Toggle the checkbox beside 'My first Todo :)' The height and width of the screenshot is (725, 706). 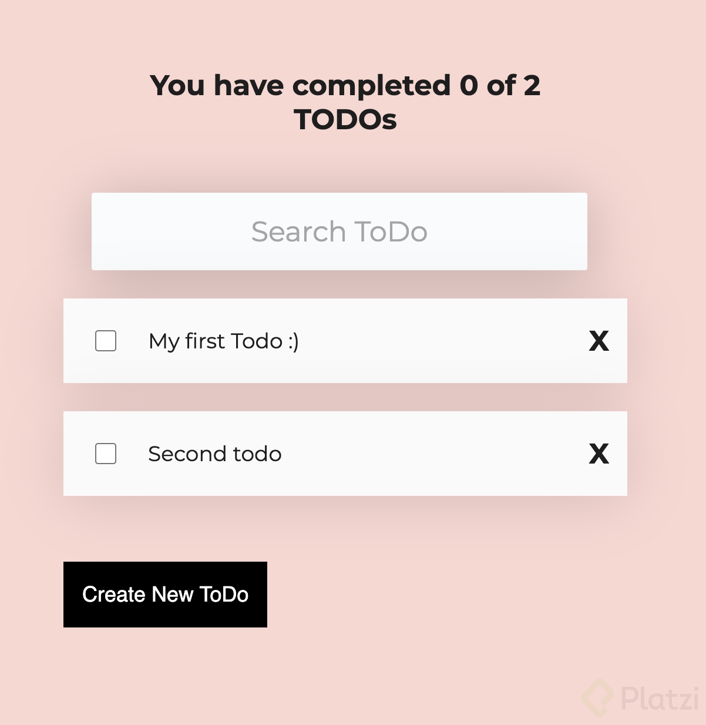106,341
